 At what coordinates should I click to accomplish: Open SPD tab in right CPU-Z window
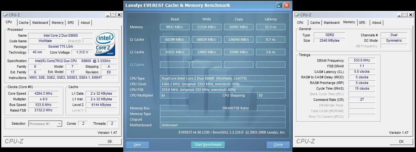pos(362,23)
